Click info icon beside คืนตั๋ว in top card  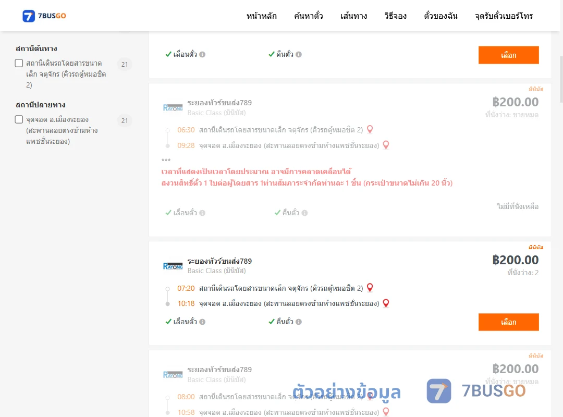pyautogui.click(x=299, y=55)
